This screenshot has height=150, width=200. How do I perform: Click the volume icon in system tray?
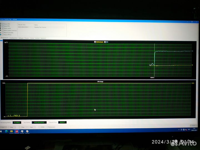(x=185, y=130)
